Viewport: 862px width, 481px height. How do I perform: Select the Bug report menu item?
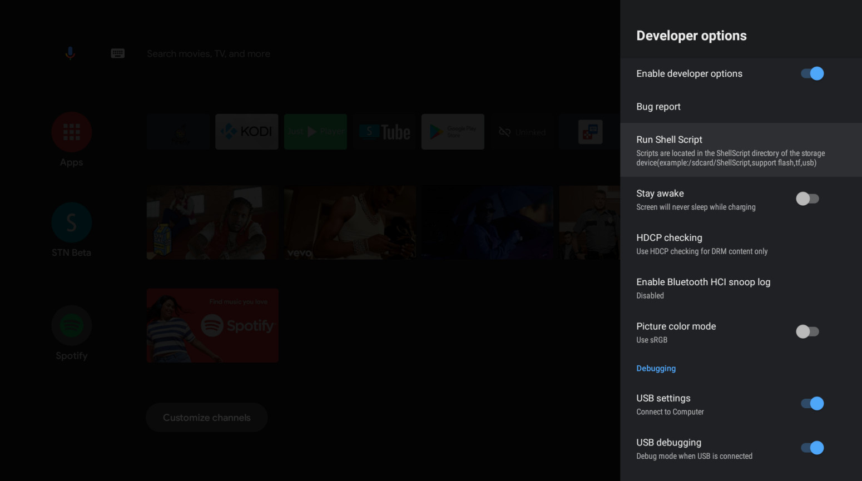tap(658, 107)
